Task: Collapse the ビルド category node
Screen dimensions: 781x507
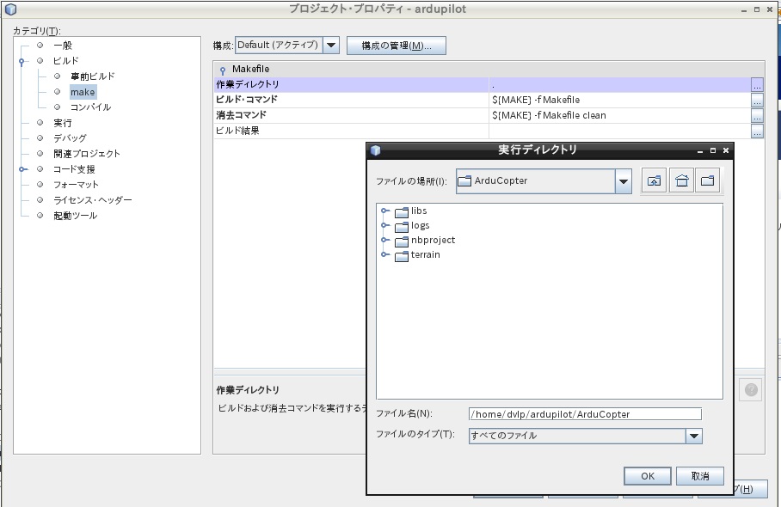Action: (x=22, y=62)
